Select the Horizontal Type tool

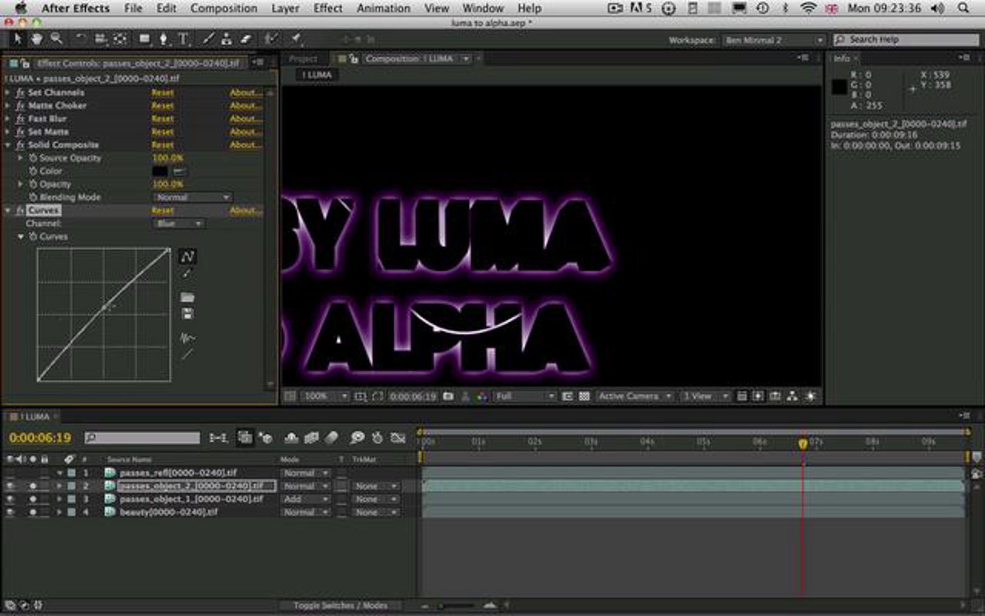coord(183,39)
